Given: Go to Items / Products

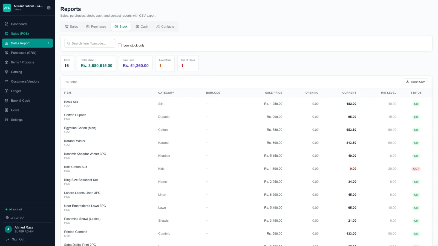Looking at the screenshot, I should pos(27,62).
